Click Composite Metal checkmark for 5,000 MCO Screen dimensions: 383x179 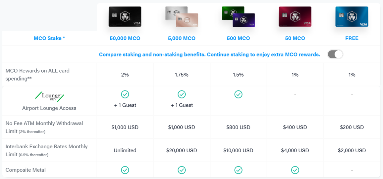182,170
